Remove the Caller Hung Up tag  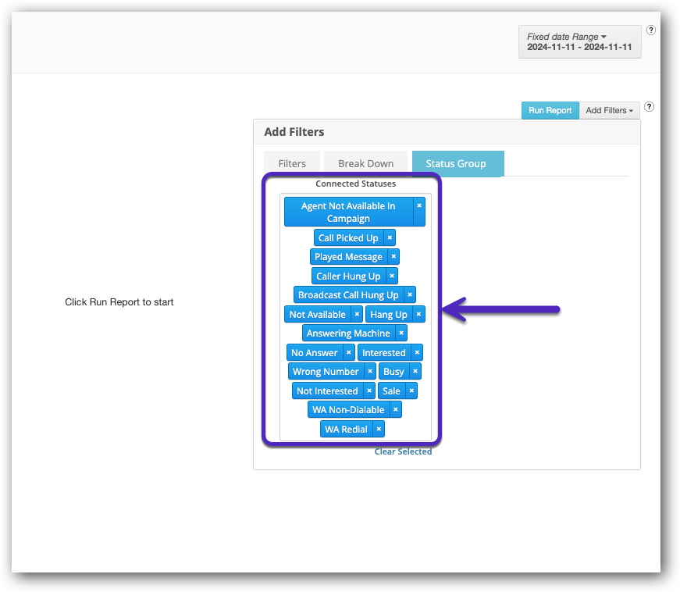[x=392, y=276]
